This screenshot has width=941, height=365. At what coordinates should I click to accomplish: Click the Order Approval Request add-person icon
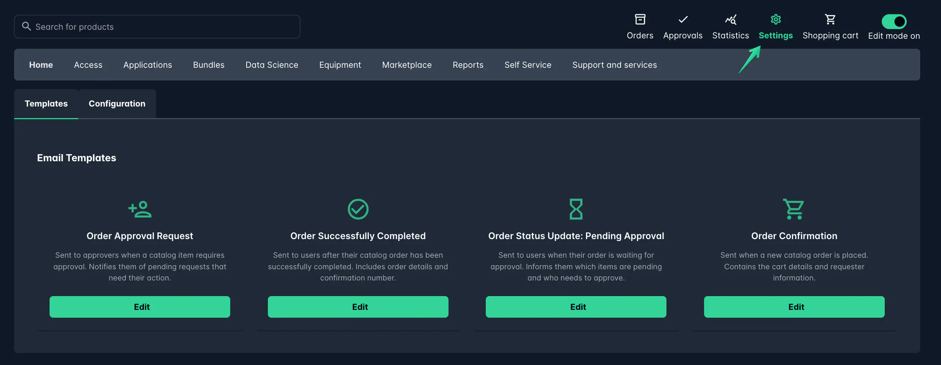click(140, 209)
